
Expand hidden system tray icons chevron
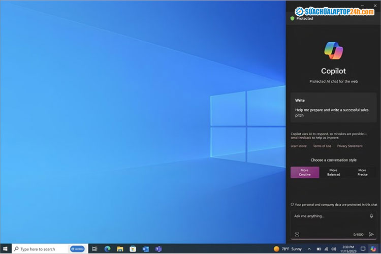309,249
